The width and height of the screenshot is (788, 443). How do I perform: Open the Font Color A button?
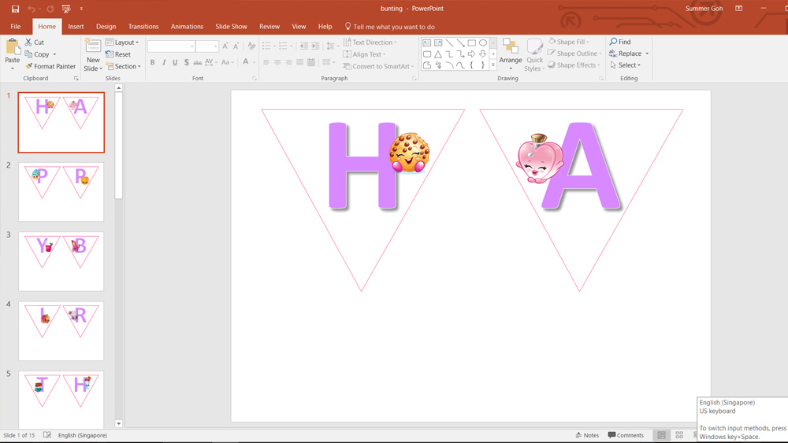(x=246, y=61)
